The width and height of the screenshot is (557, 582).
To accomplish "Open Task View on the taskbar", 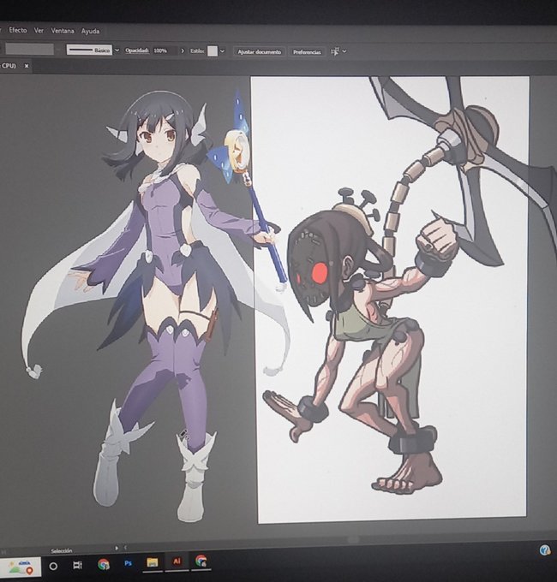I will tap(77, 566).
